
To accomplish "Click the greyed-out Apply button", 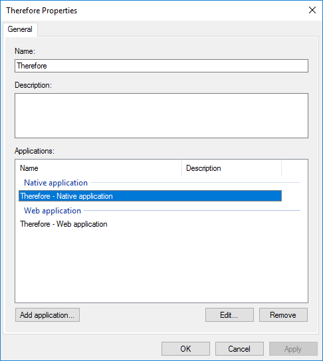I will pos(293,349).
